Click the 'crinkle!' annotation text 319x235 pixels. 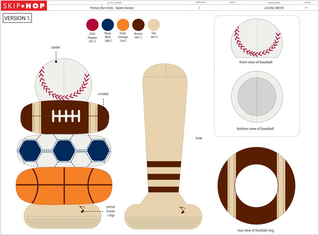[103, 94]
